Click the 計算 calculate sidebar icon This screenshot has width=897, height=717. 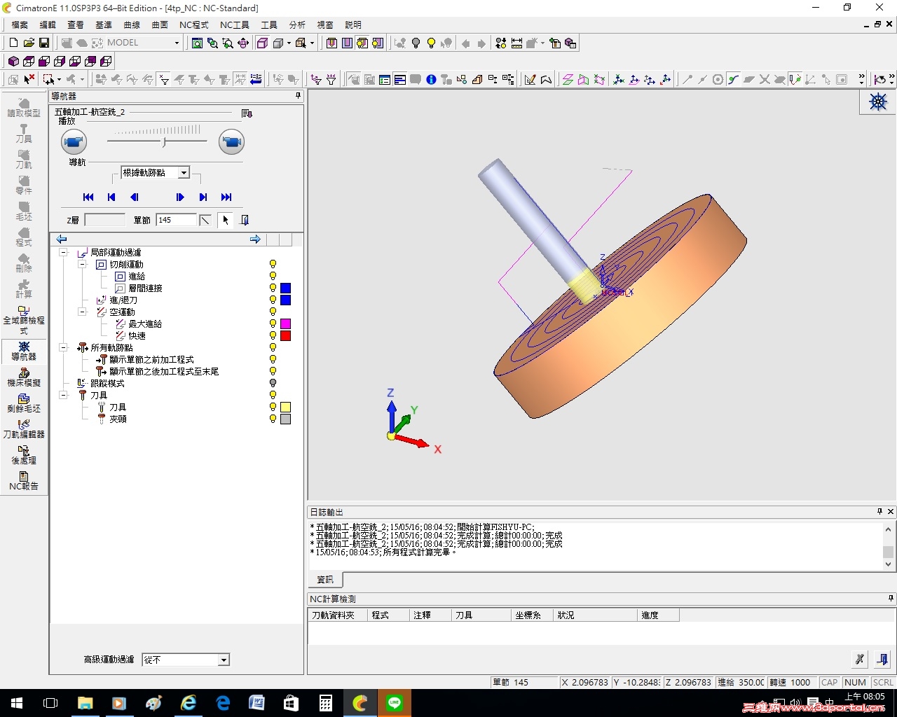point(24,288)
